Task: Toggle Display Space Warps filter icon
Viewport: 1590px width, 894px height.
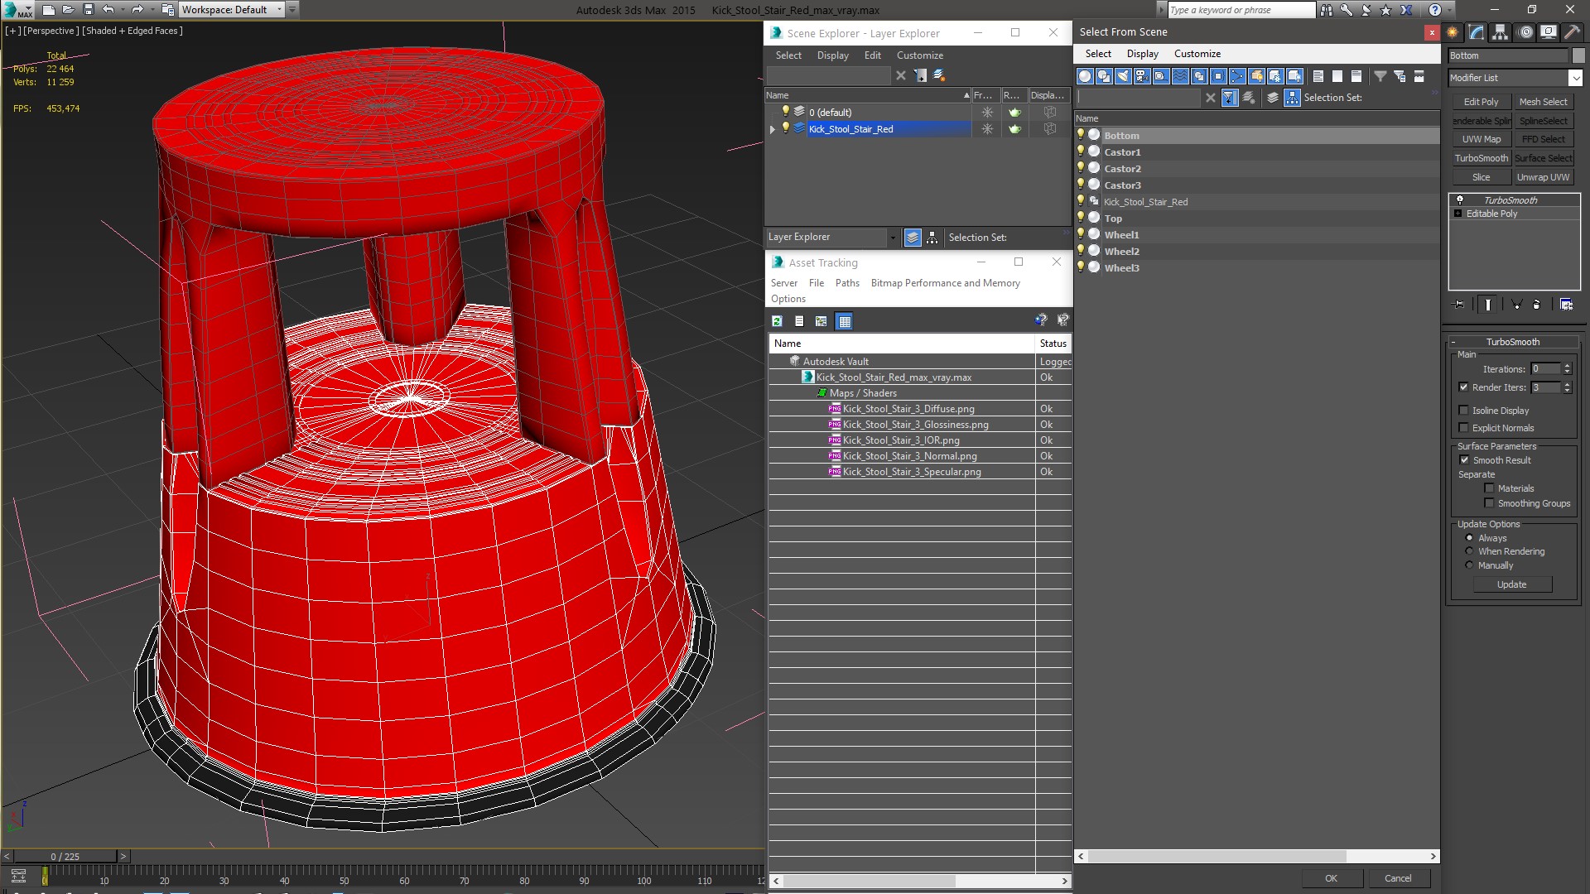Action: (x=1180, y=76)
